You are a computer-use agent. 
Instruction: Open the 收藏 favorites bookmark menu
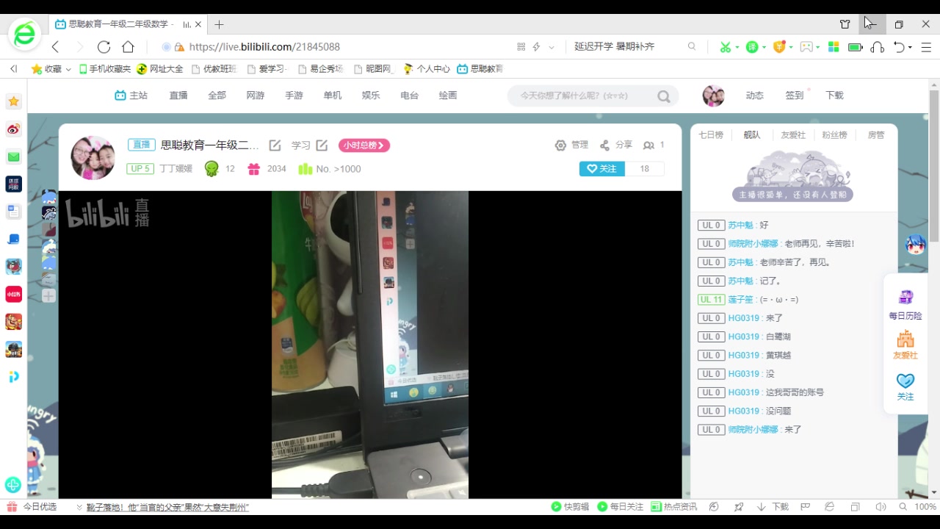coord(51,69)
